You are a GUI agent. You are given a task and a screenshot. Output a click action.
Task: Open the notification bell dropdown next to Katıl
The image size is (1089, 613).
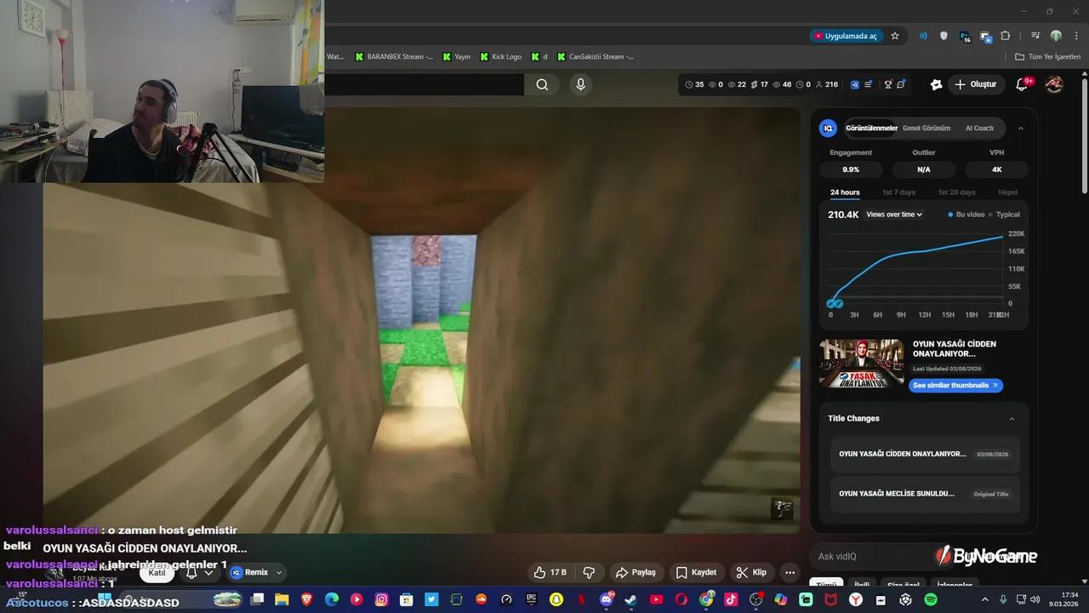199,573
